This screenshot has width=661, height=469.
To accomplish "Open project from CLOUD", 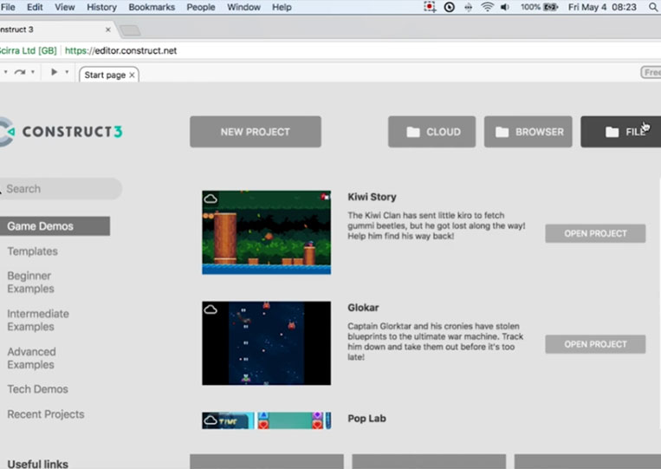I will pyautogui.click(x=431, y=132).
